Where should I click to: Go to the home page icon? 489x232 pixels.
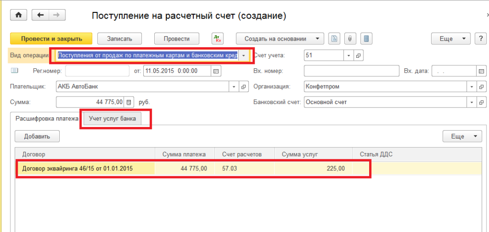click(19, 15)
